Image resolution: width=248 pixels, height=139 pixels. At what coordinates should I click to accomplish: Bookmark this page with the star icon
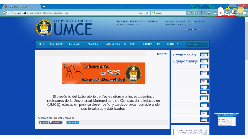tap(190, 13)
